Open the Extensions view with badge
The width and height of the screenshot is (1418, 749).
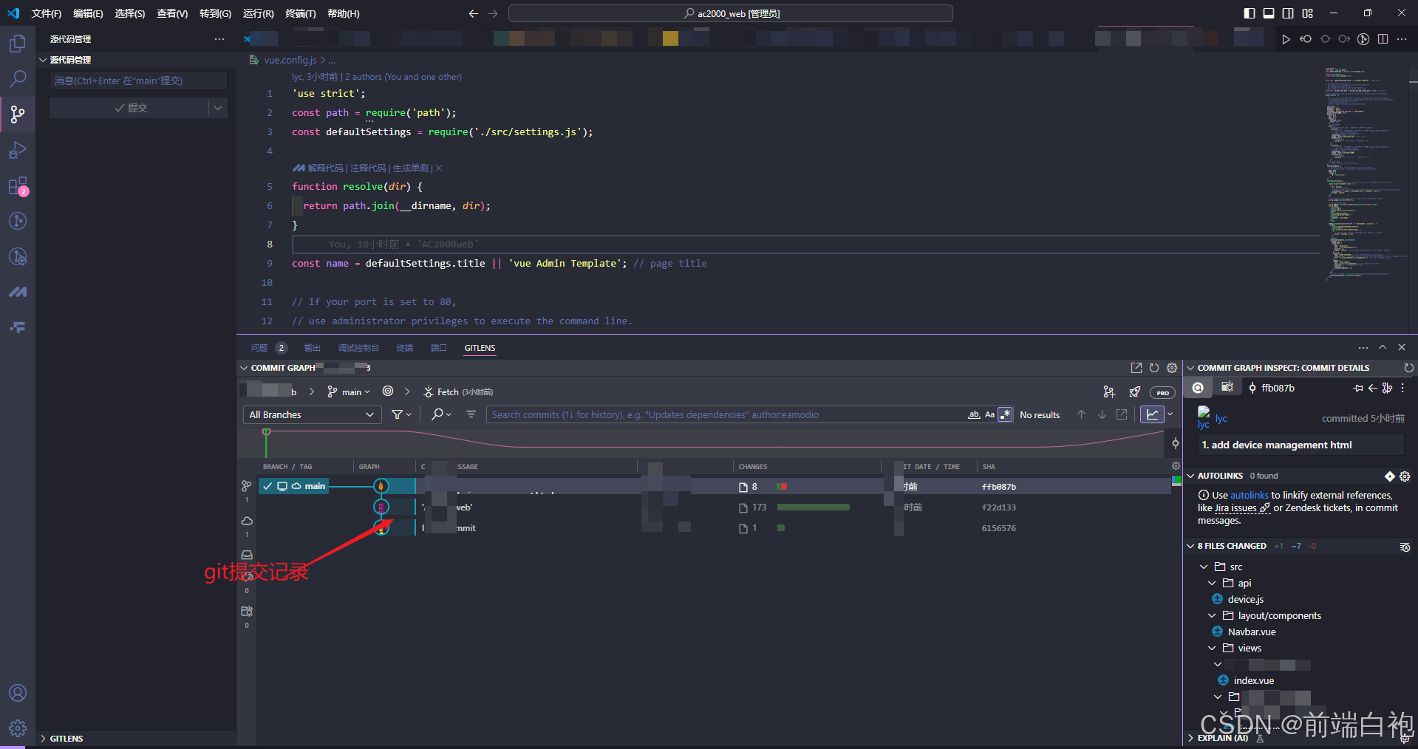coord(18,186)
